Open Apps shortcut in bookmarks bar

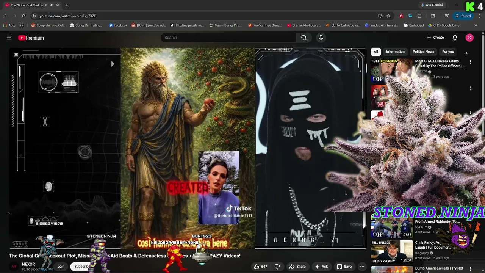(9, 25)
